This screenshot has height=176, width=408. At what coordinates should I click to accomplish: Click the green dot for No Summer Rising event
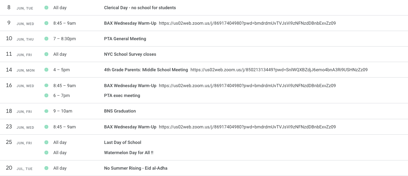(46, 168)
